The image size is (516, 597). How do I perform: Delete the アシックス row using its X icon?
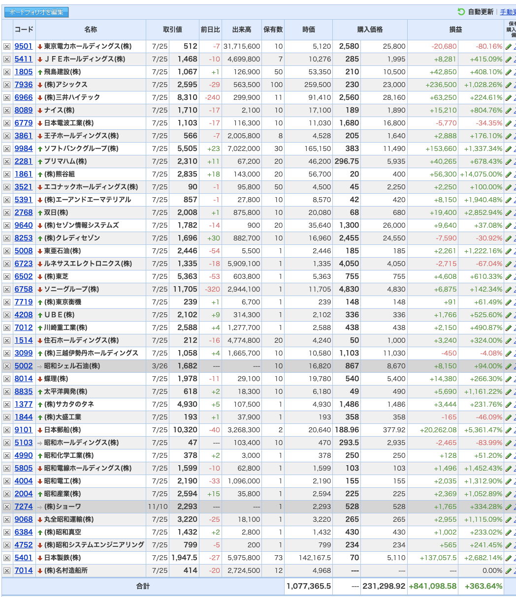tap(7, 85)
